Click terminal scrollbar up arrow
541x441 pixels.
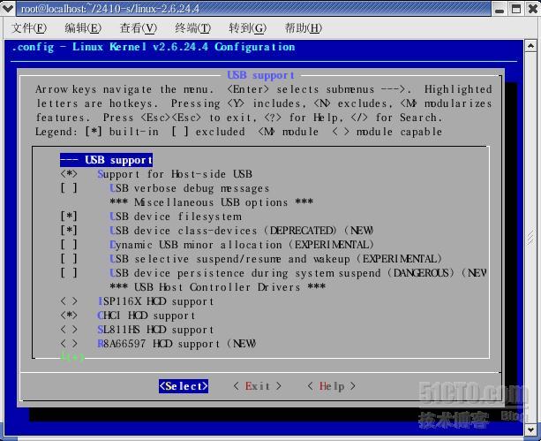pyautogui.click(x=530, y=46)
